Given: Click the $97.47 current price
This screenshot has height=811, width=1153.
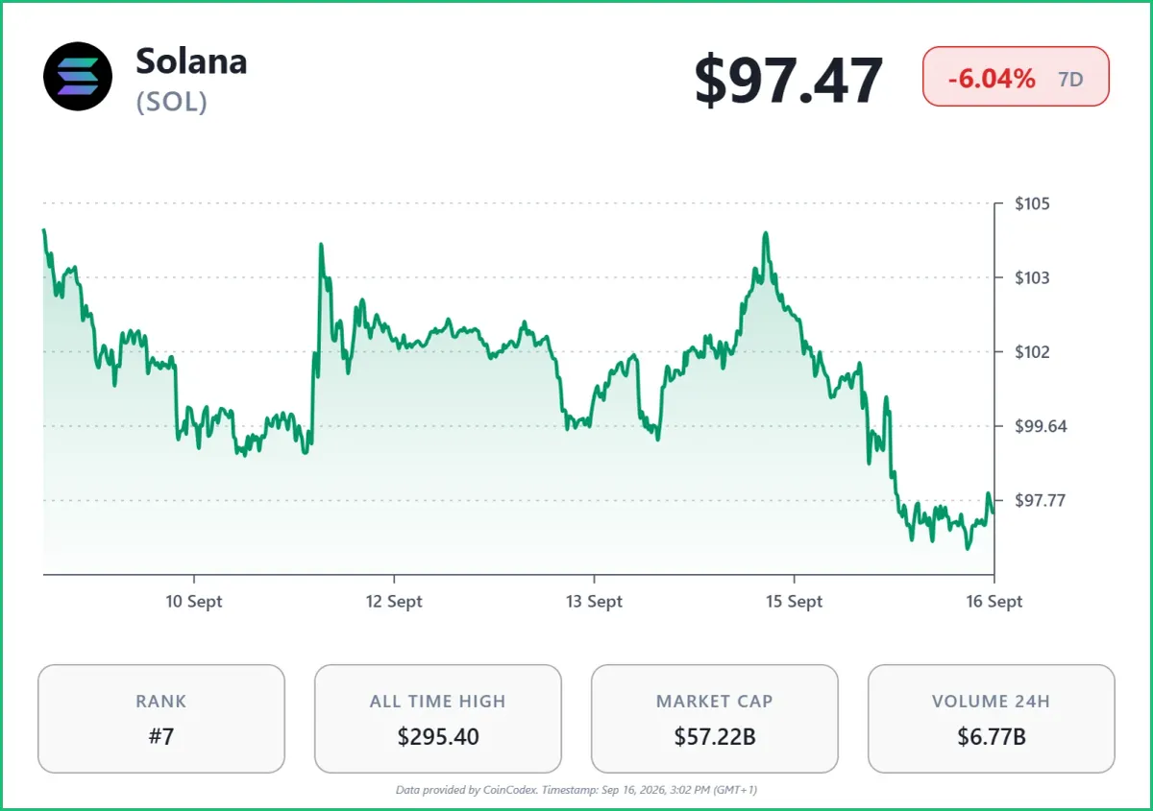Looking at the screenshot, I should point(789,81).
